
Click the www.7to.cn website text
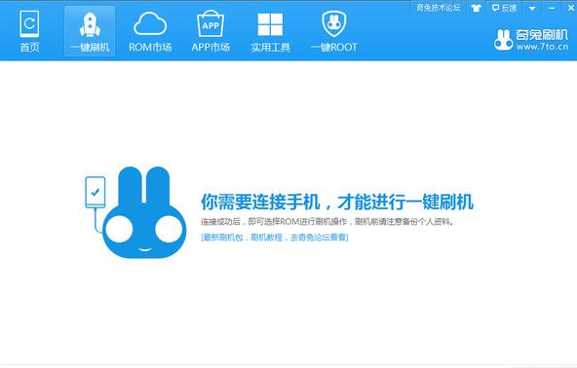[x=542, y=47]
